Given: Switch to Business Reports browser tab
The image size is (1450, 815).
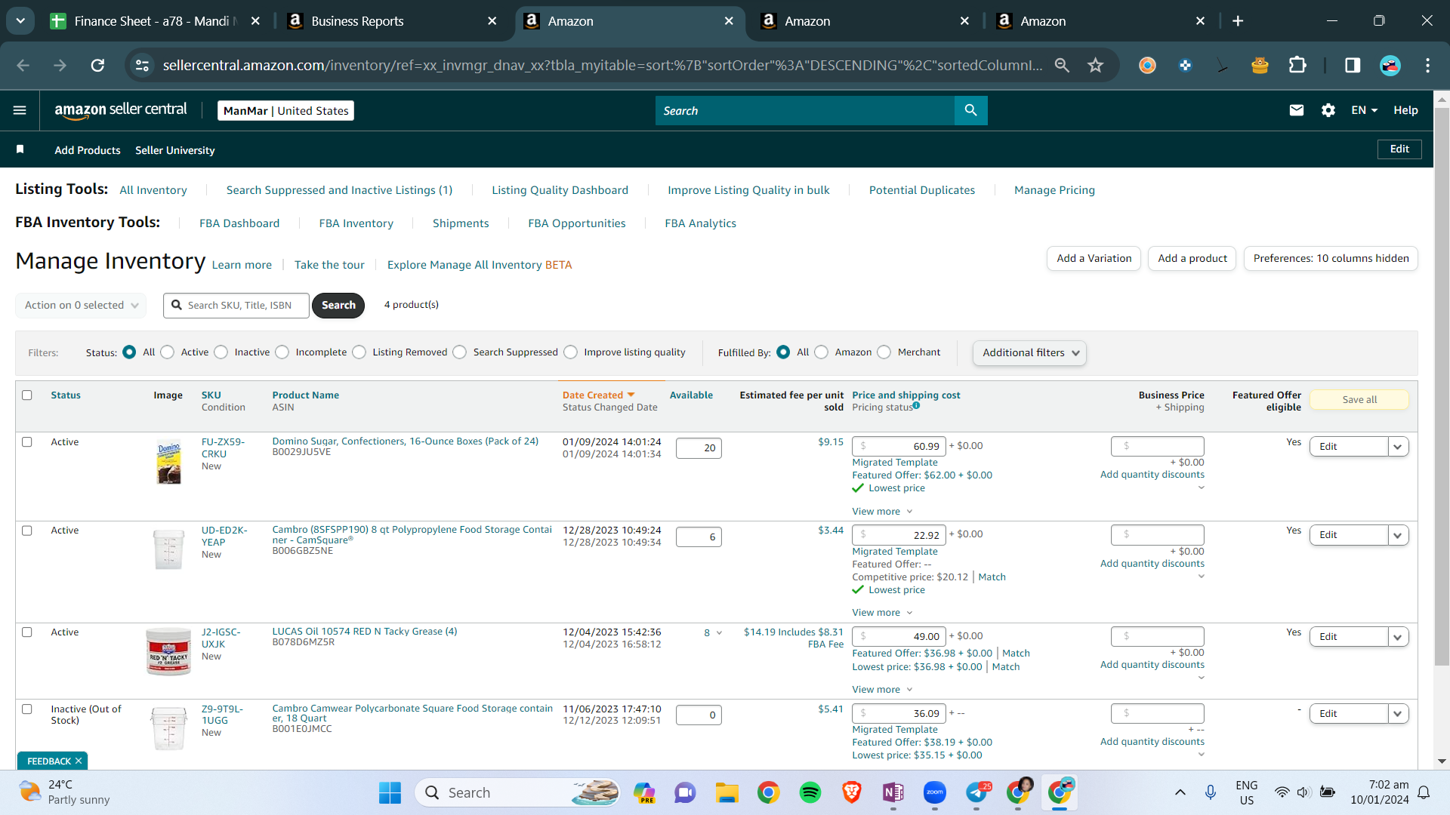Looking at the screenshot, I should pos(393,21).
